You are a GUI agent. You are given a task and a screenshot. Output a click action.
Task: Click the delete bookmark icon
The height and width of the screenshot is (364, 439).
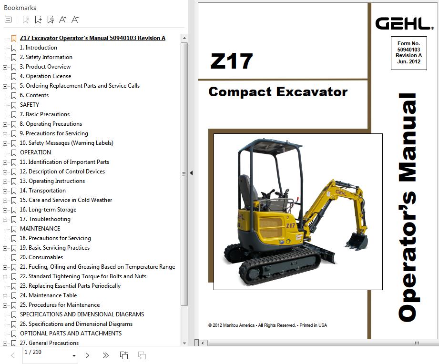26,20
